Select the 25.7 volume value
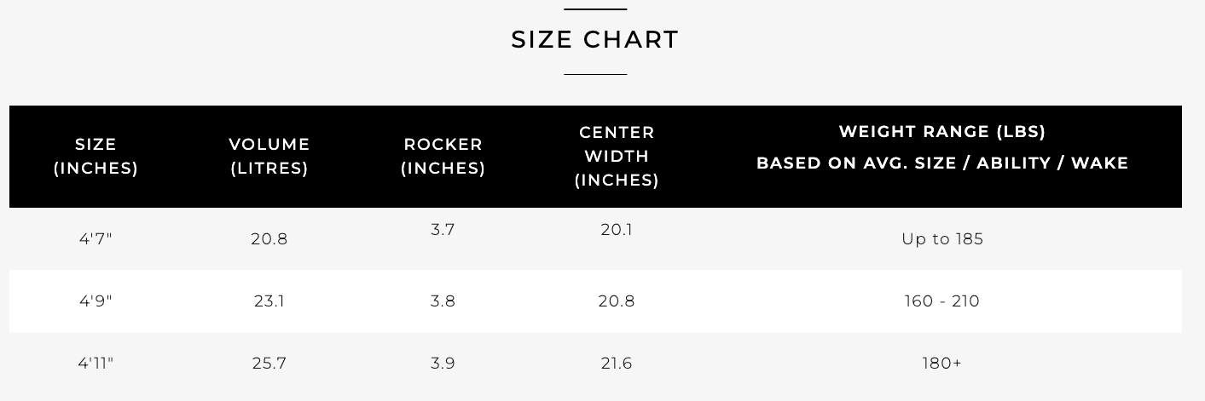 pos(269,364)
